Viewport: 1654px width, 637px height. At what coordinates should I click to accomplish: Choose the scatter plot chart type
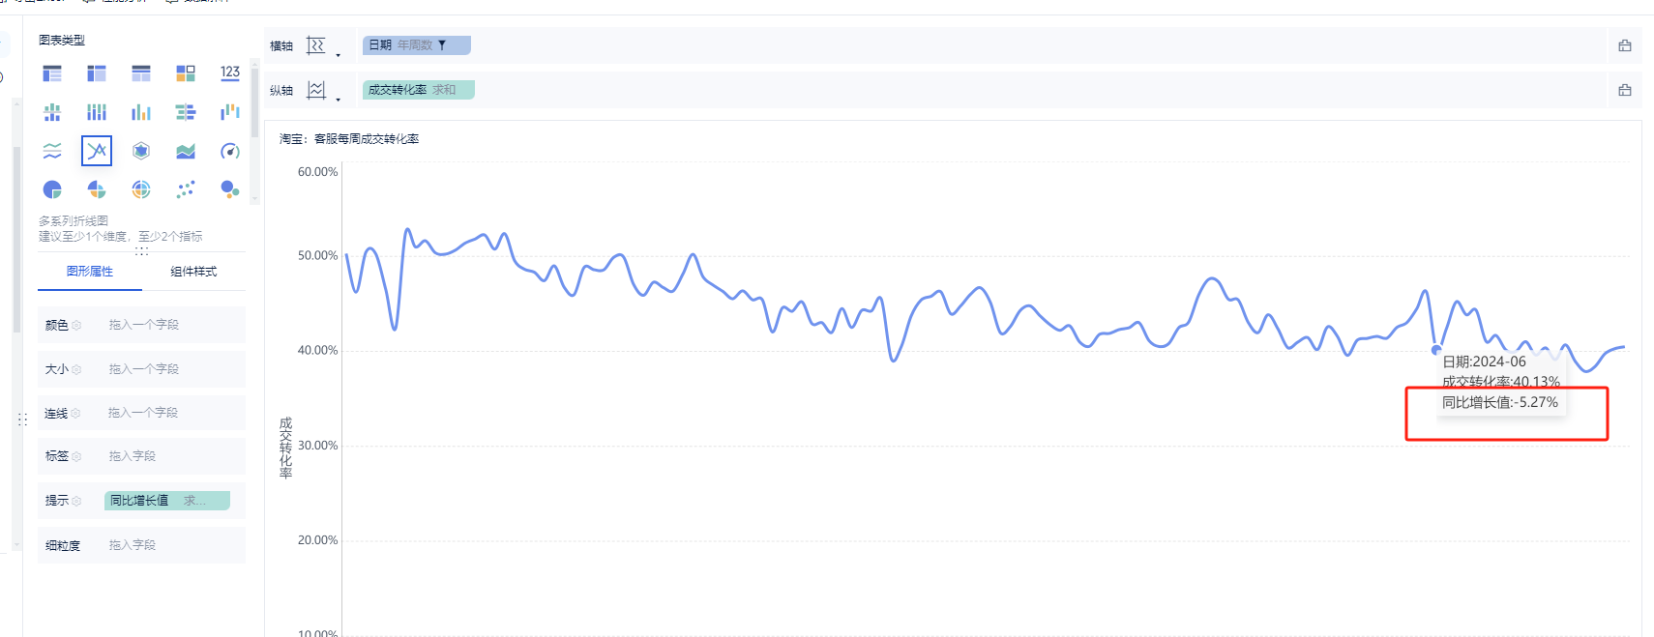pyautogui.click(x=186, y=189)
